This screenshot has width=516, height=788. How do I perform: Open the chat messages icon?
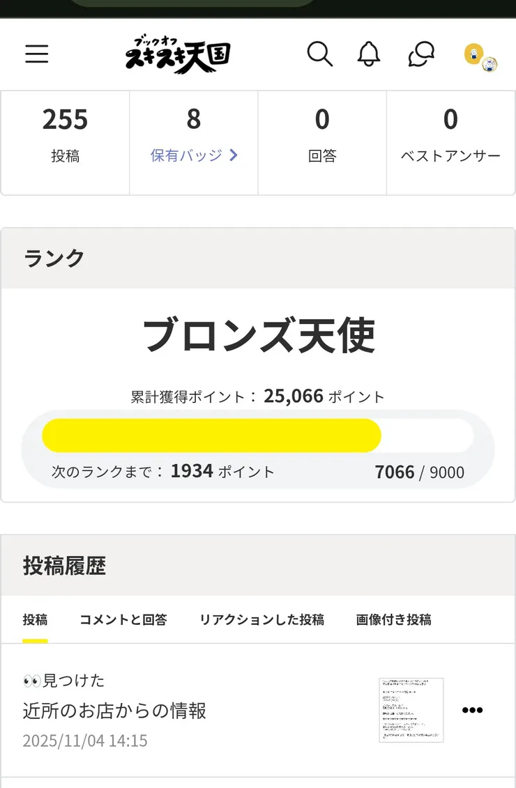pyautogui.click(x=420, y=54)
